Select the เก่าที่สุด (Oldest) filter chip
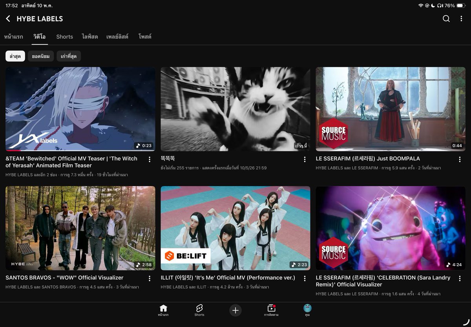 point(69,56)
